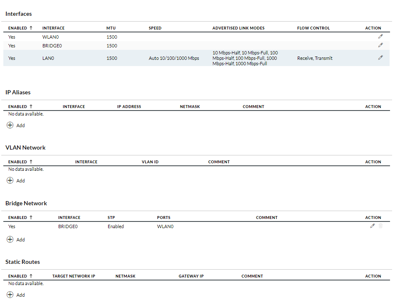
Task: Click the Enabled STP value for BRIDGE0
Action: click(x=116, y=226)
